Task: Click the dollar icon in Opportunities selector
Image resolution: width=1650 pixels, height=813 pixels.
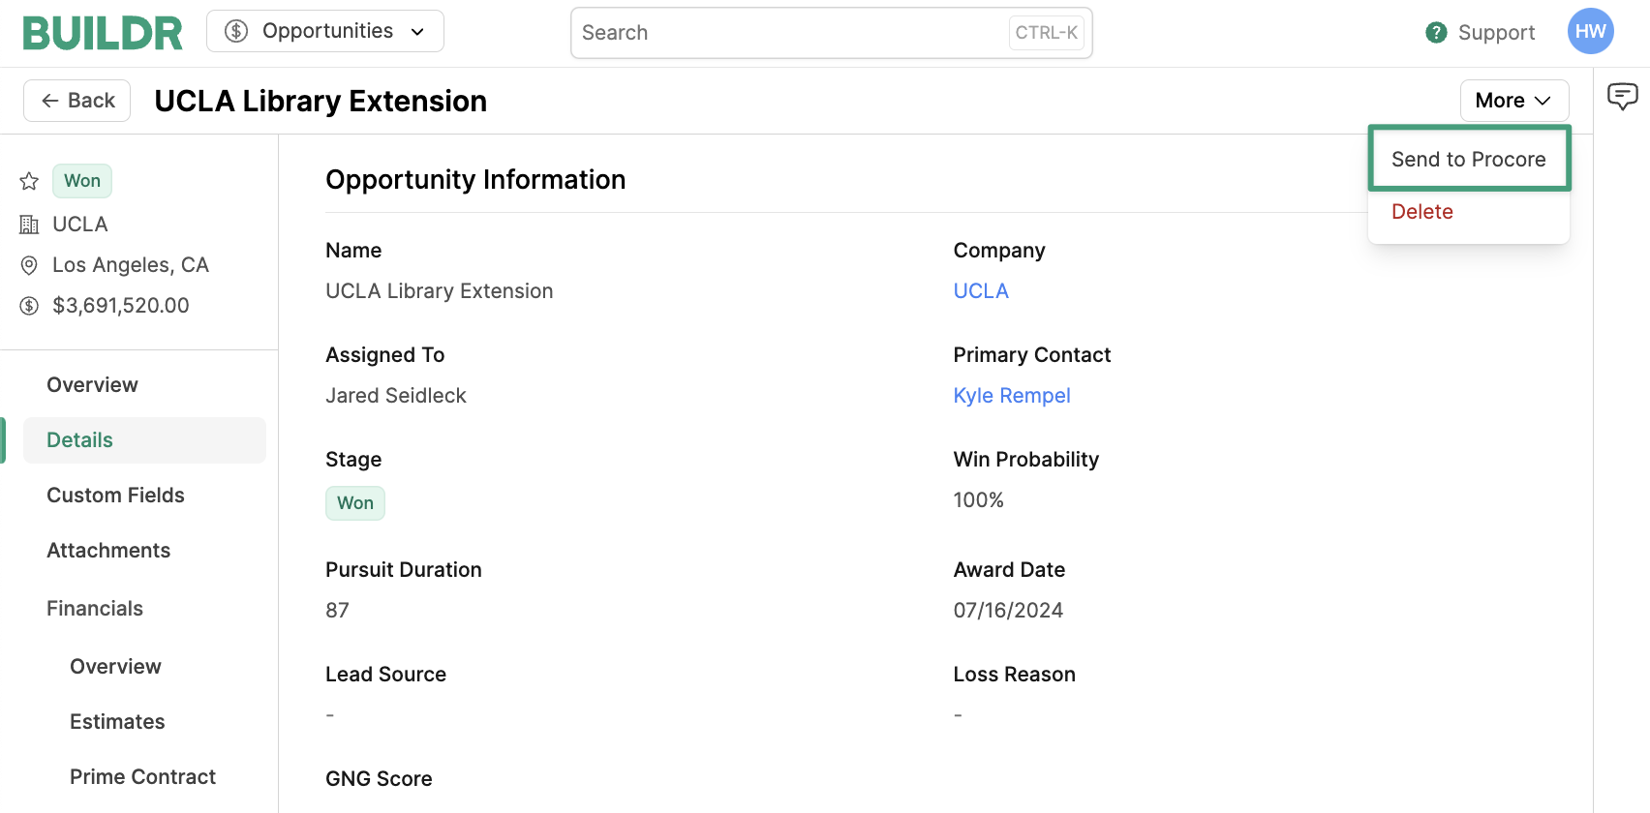Action: click(236, 31)
